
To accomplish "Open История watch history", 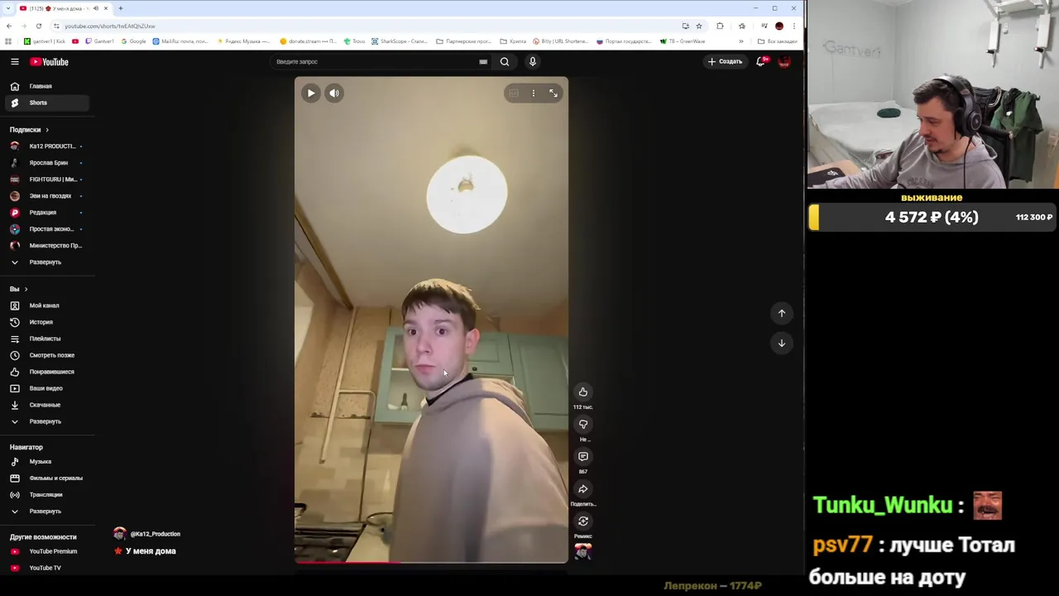I will tap(46, 322).
